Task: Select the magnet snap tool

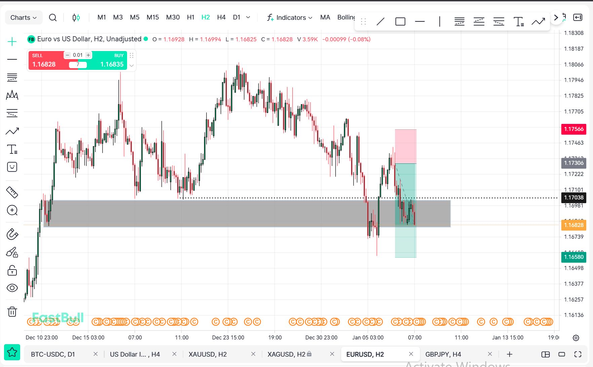Action: tap(12, 234)
